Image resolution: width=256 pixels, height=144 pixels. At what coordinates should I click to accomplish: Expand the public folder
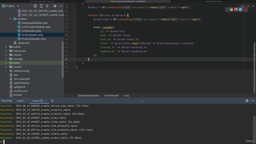point(6,47)
